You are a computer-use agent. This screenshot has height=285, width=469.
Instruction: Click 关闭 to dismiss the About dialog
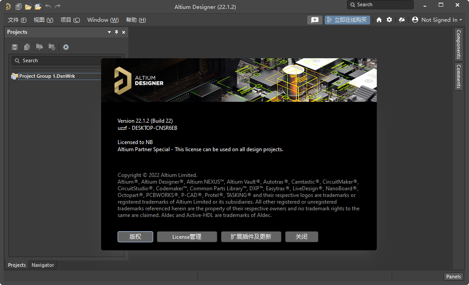(302, 237)
